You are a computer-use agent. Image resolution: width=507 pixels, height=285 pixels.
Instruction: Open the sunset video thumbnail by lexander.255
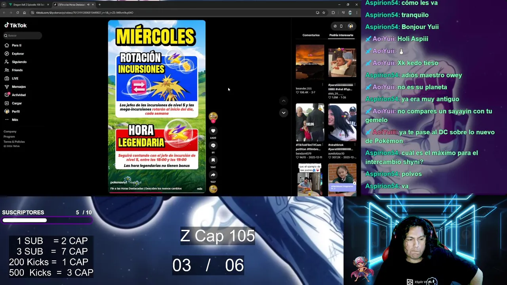pyautogui.click(x=310, y=62)
